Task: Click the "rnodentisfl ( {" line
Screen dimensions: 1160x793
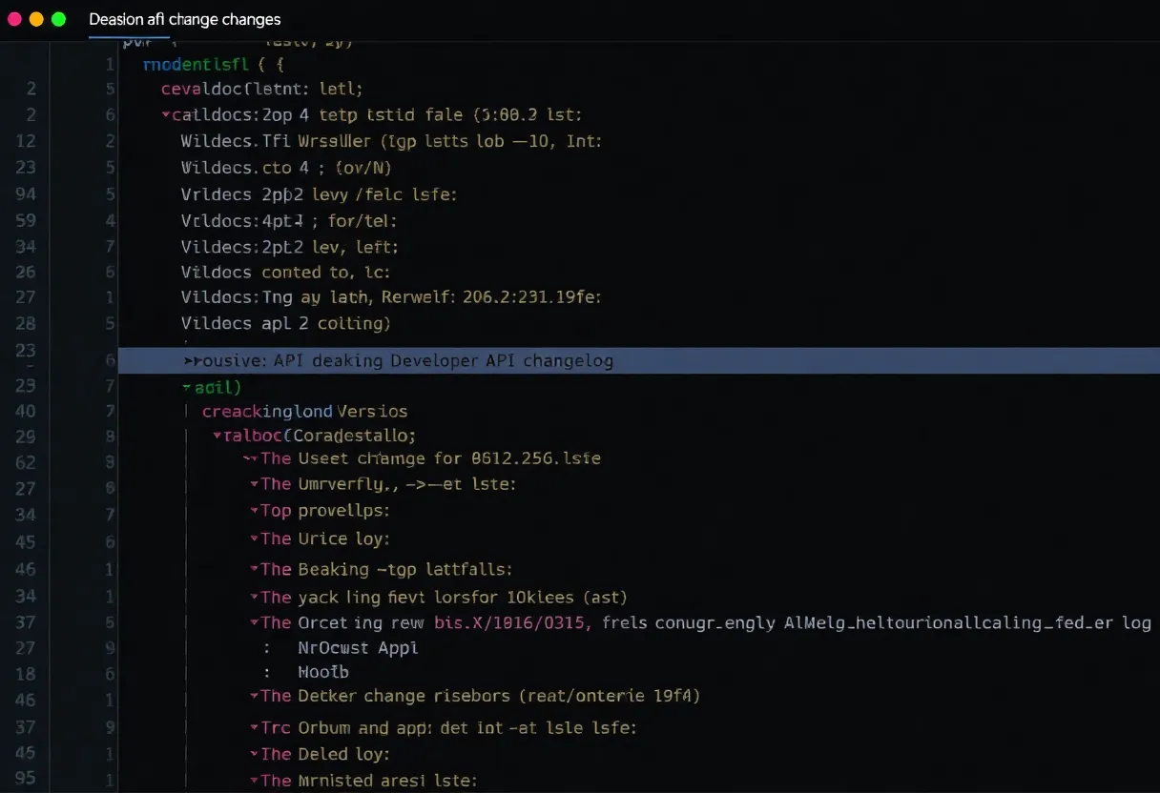Action: pos(213,65)
